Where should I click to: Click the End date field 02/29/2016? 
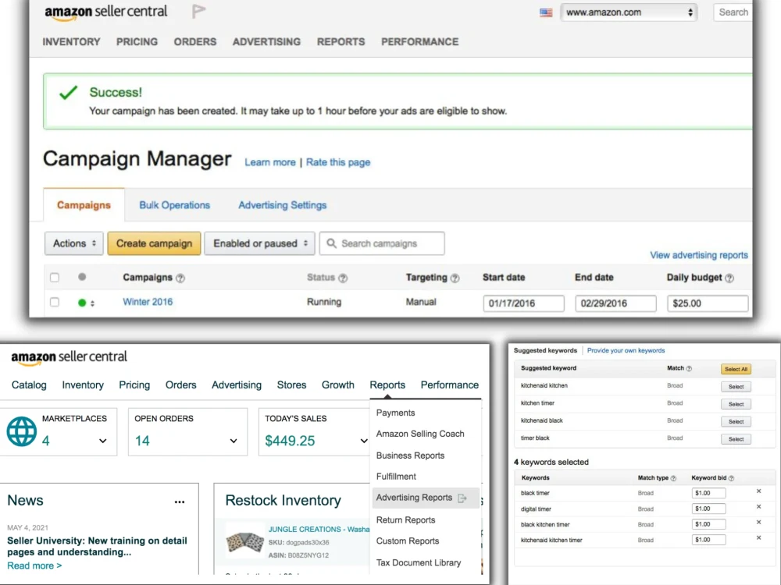click(615, 303)
